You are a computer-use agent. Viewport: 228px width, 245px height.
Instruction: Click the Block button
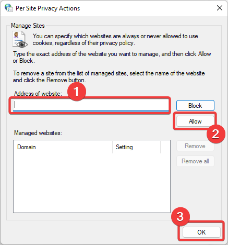pos(195,106)
